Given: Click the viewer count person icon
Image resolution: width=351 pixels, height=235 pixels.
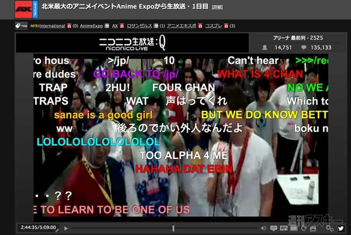Looking at the screenshot, I should pos(264,47).
